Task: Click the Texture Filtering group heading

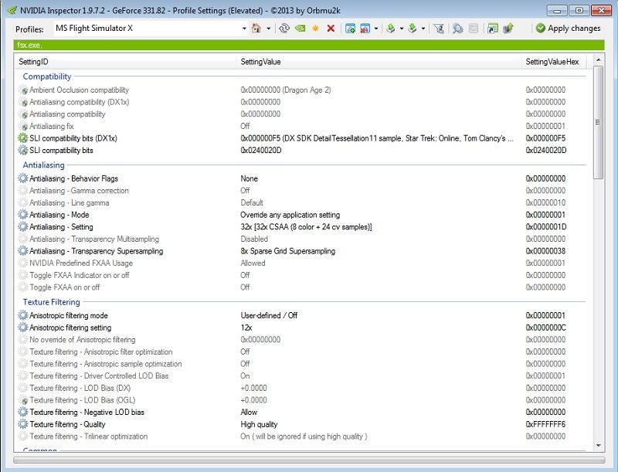Action: click(51, 302)
